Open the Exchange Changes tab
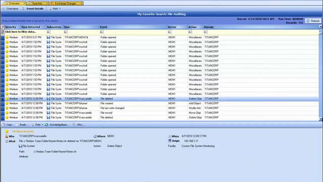 (x=66, y=4)
